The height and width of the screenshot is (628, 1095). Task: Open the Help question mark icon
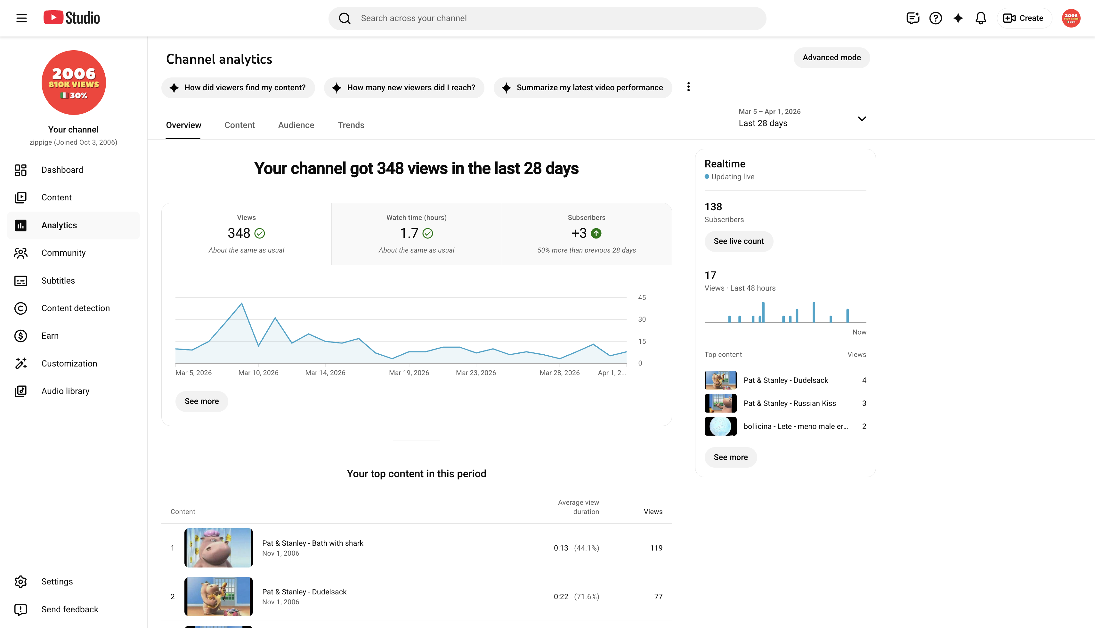(935, 18)
